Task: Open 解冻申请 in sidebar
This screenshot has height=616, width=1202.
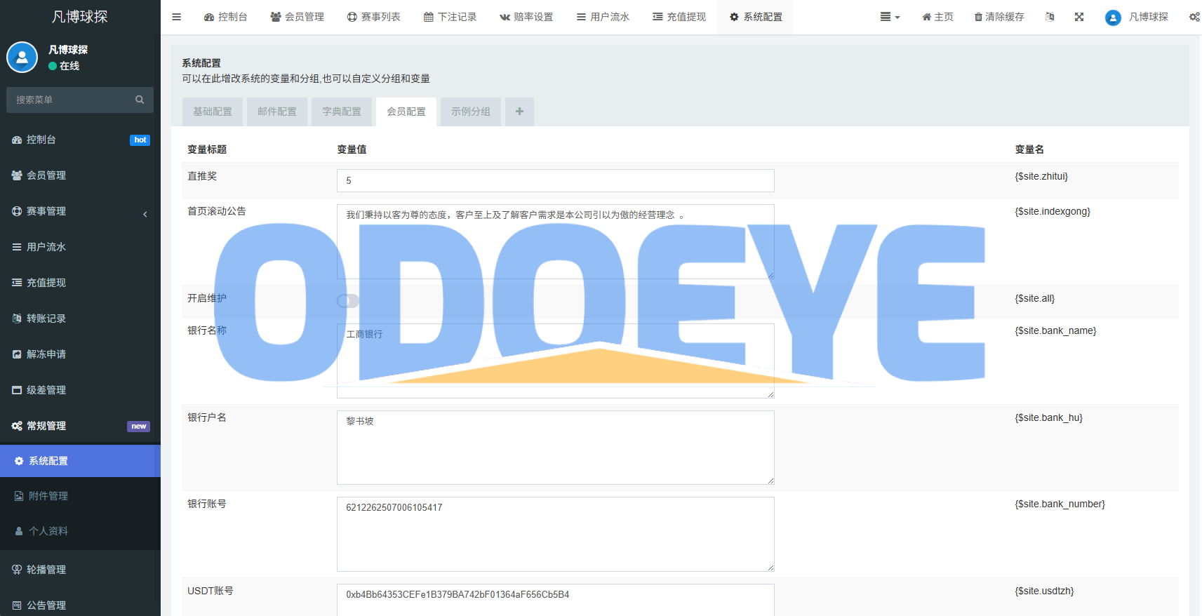Action: pyautogui.click(x=80, y=354)
